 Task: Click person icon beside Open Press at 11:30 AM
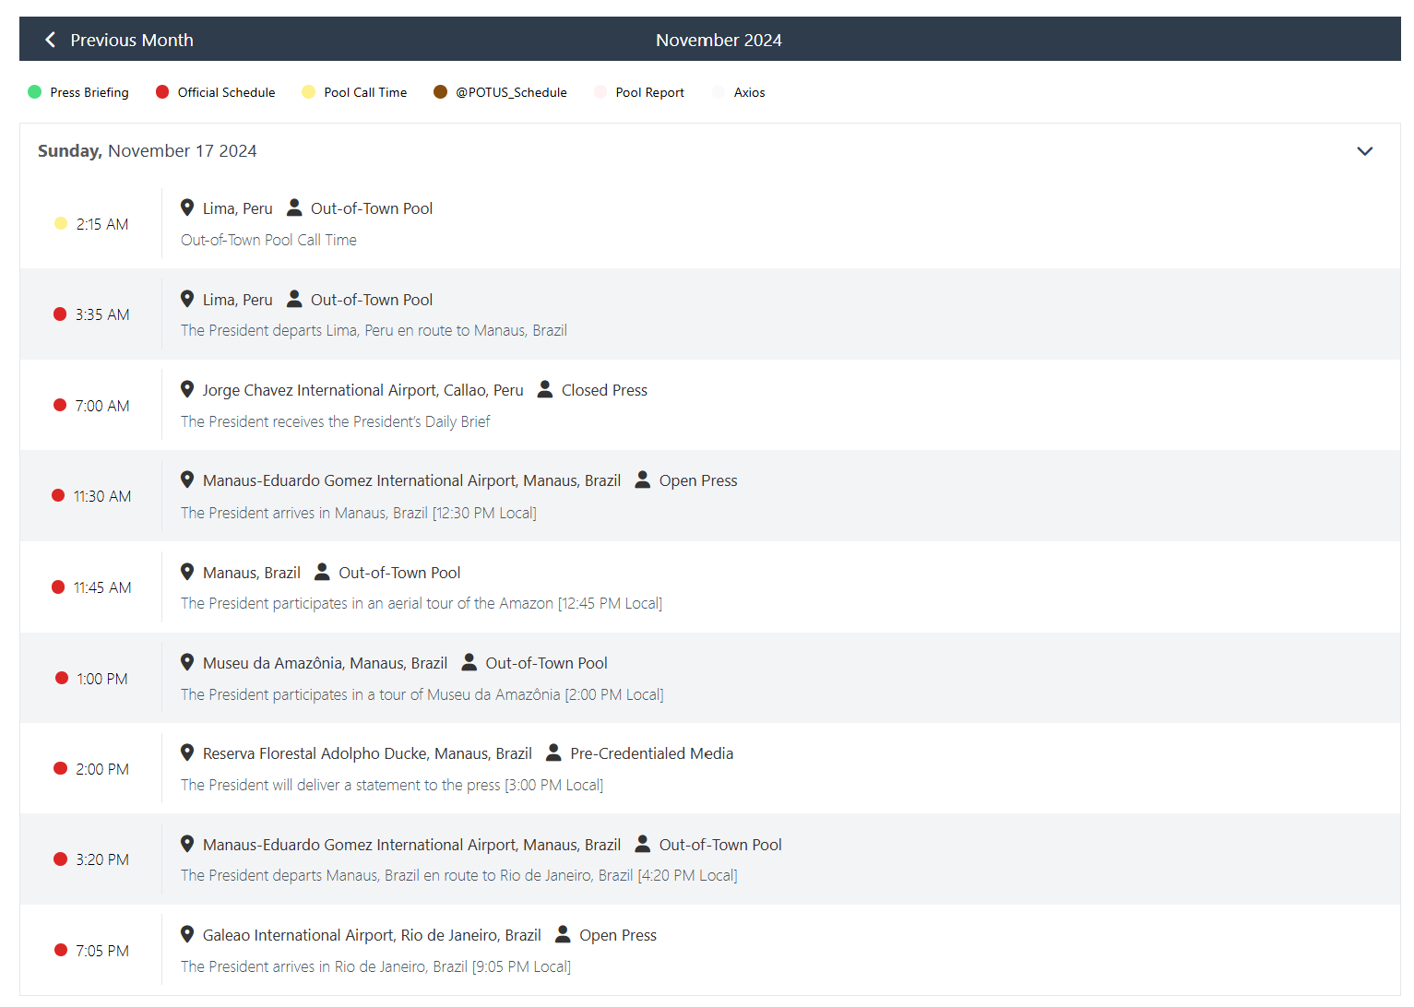point(643,480)
